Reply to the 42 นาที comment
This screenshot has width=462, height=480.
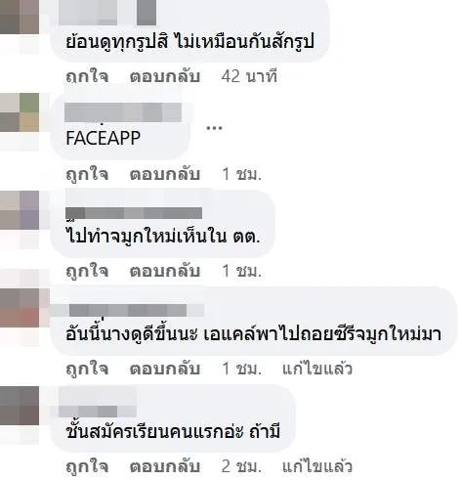[x=164, y=76]
